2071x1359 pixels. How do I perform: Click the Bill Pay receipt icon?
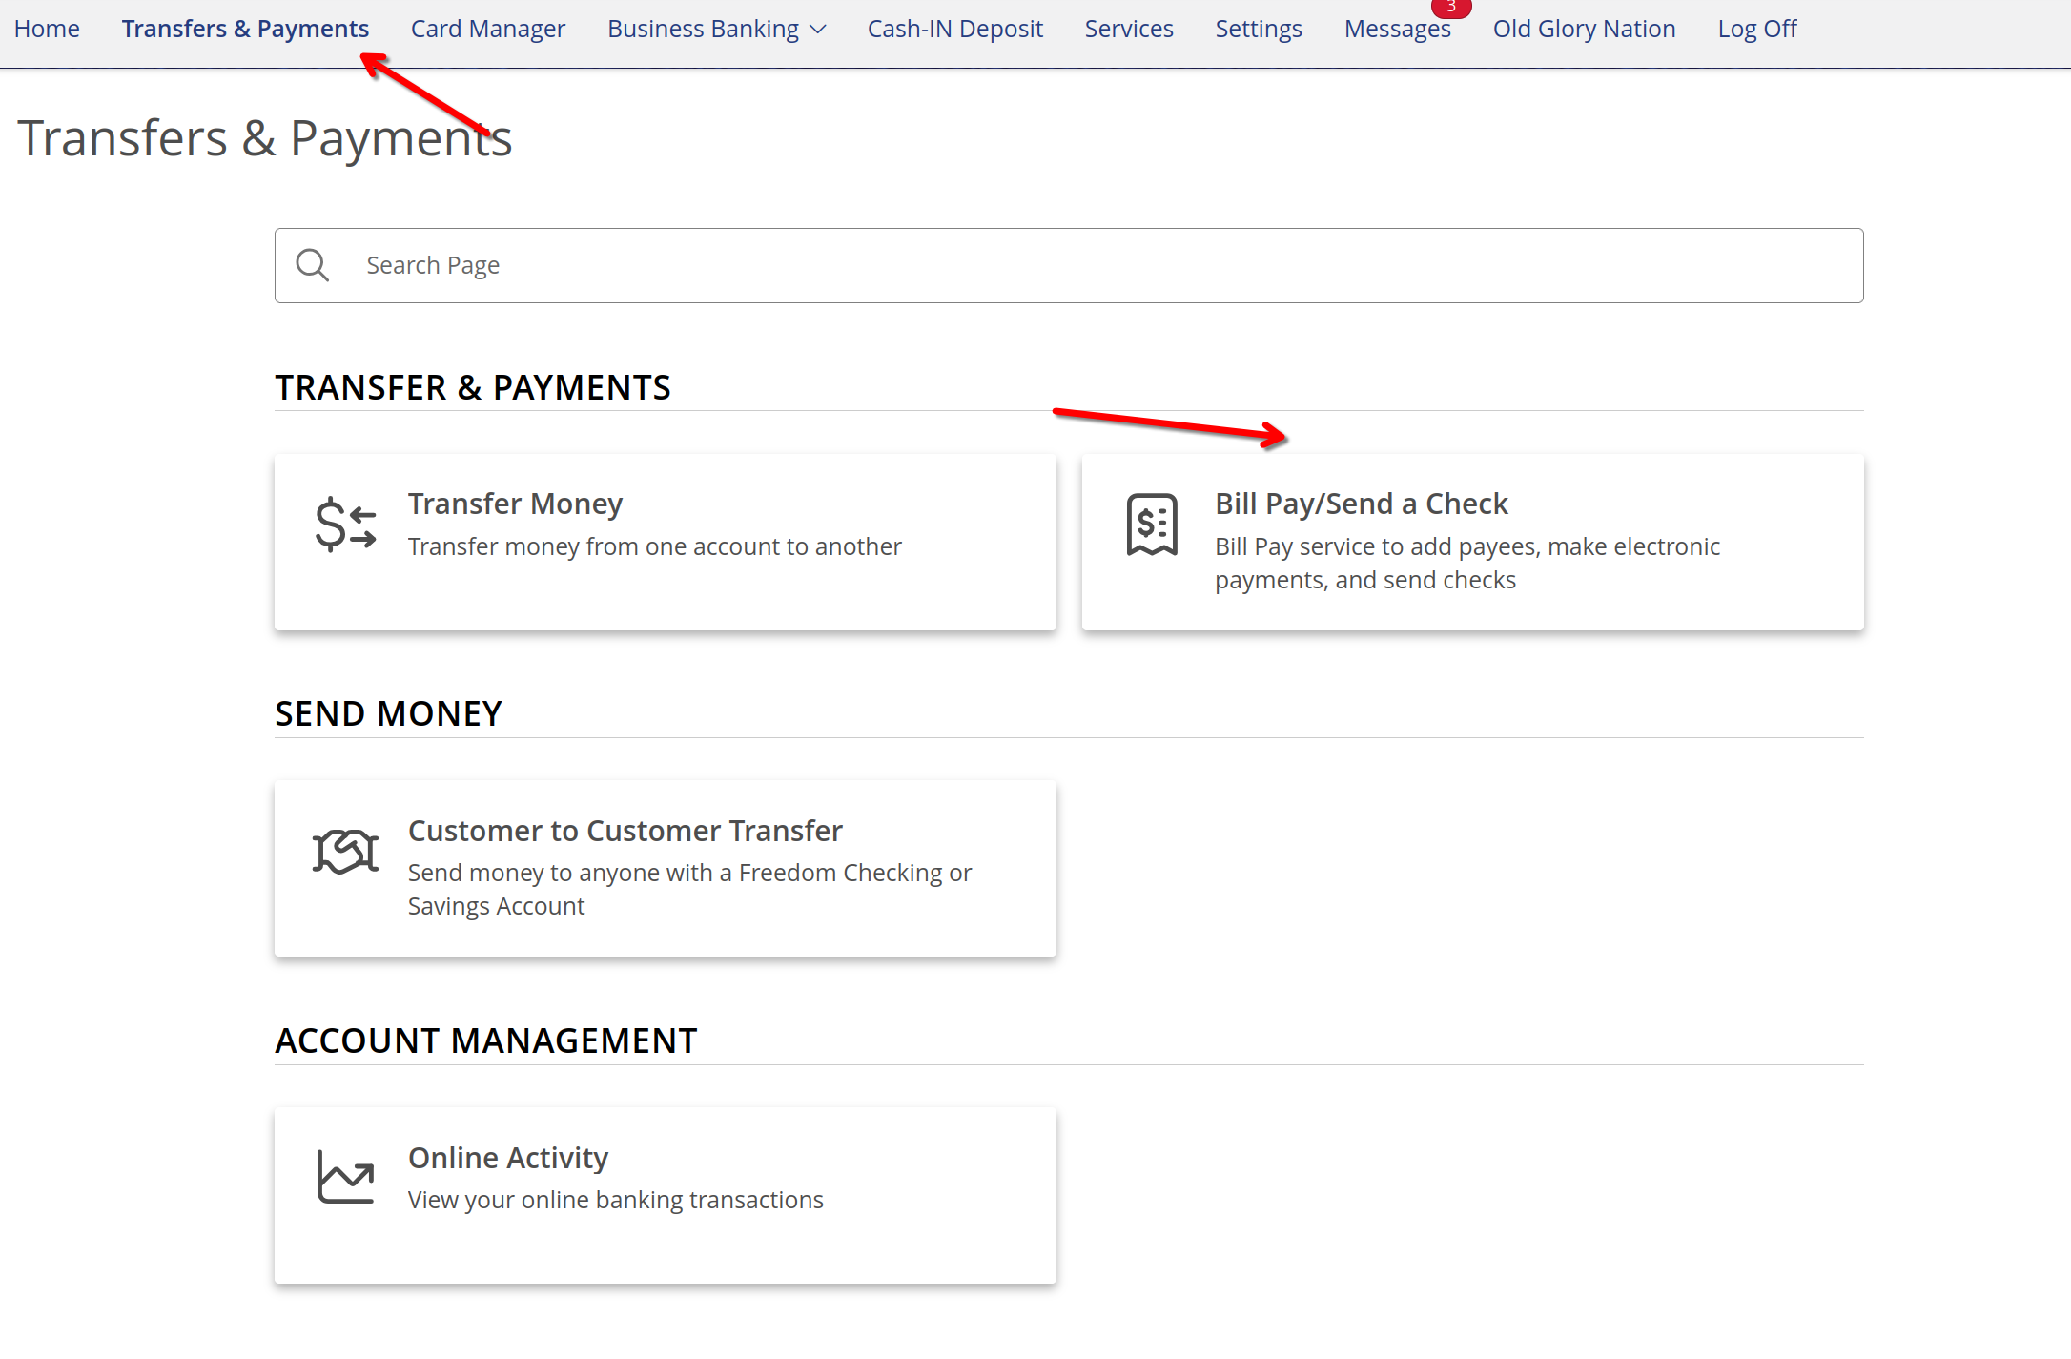(x=1152, y=525)
